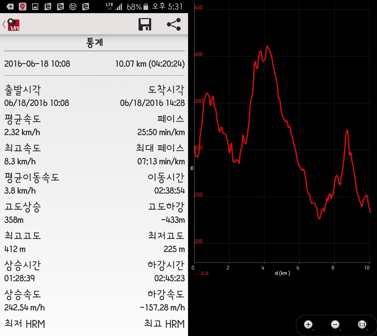The image size is (377, 336).
Task: Tap the value 3.8 km/h
Action: tap(20, 191)
